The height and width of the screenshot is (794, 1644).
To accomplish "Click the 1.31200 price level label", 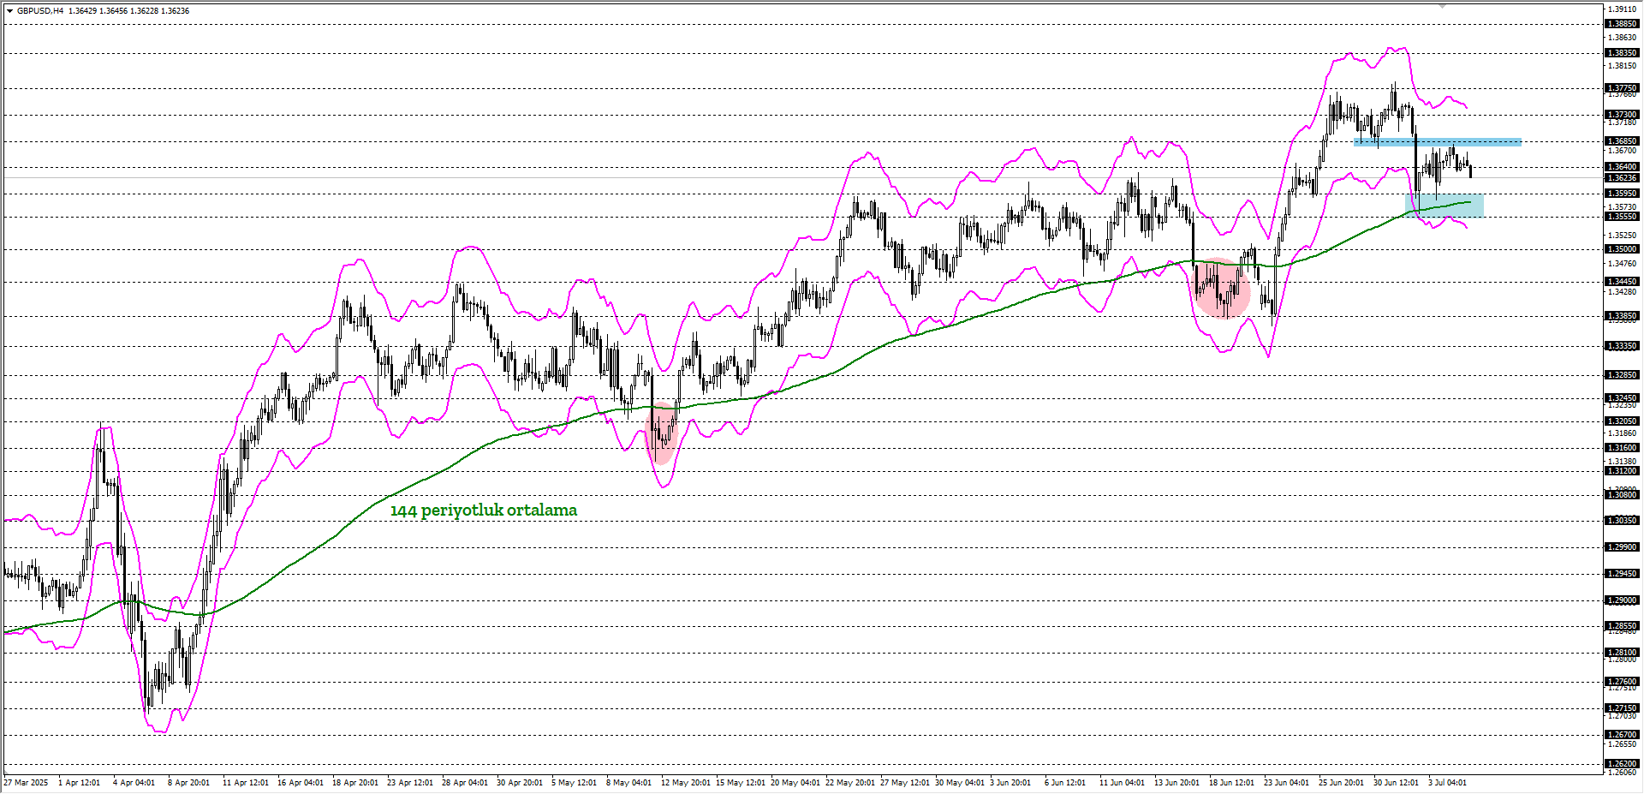I will (1622, 471).
